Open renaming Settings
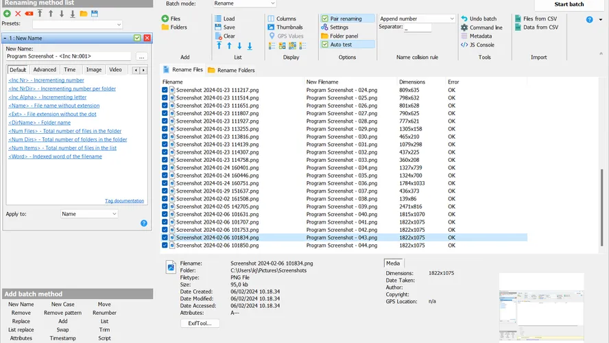 click(x=335, y=27)
